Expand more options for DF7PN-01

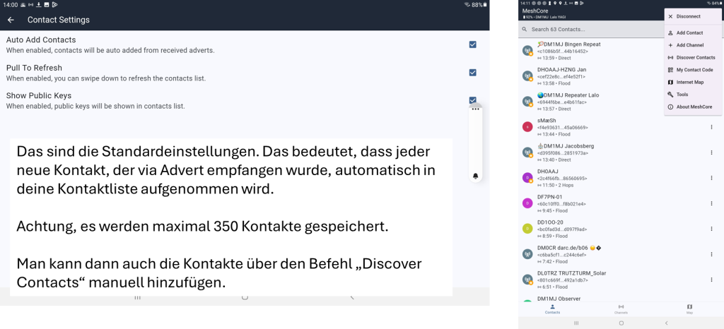(x=711, y=203)
